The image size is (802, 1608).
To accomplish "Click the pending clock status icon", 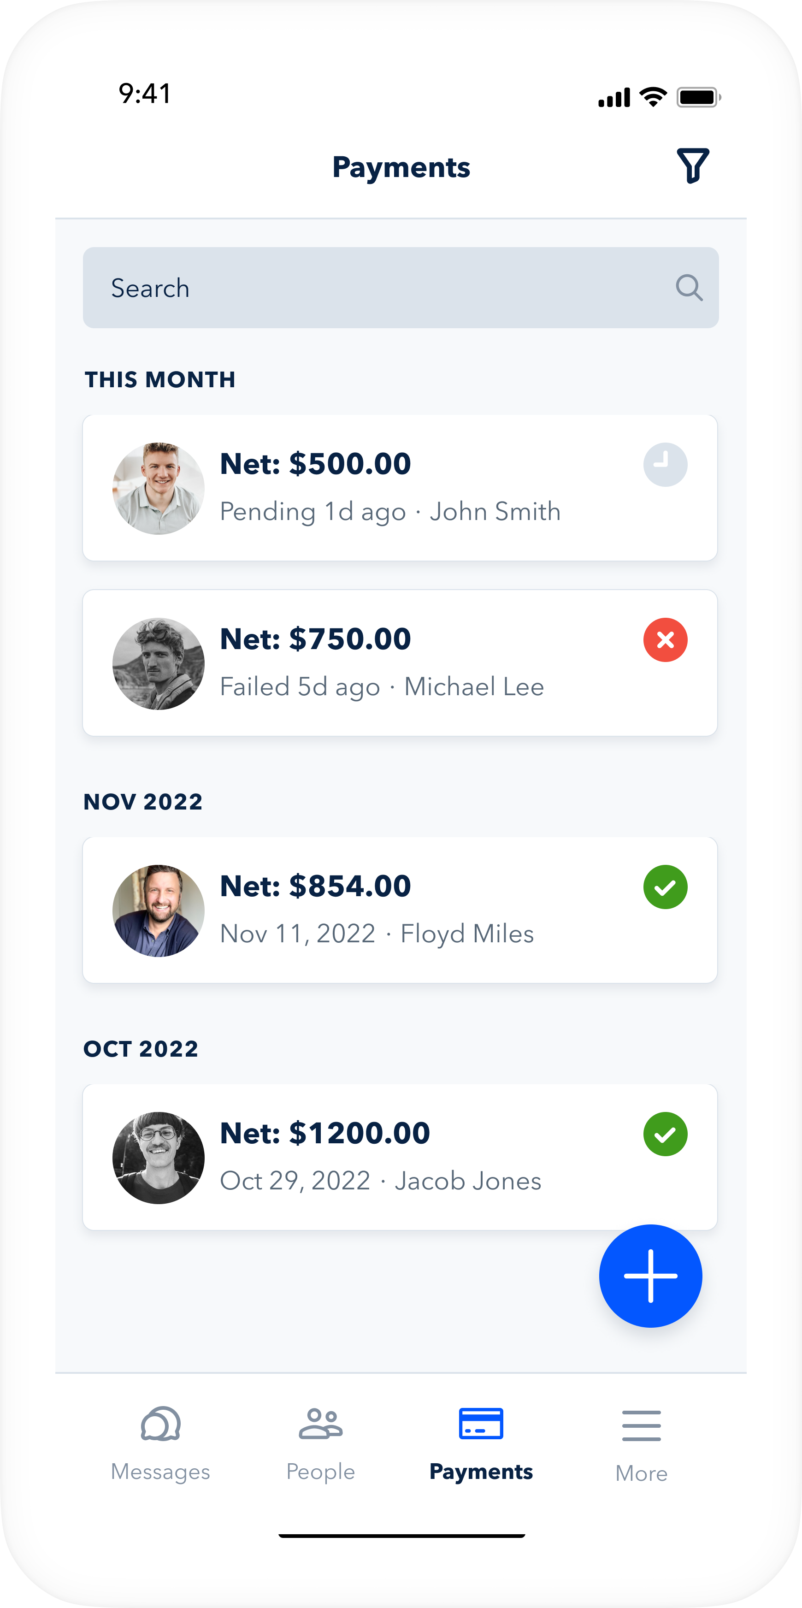I will (x=665, y=465).
